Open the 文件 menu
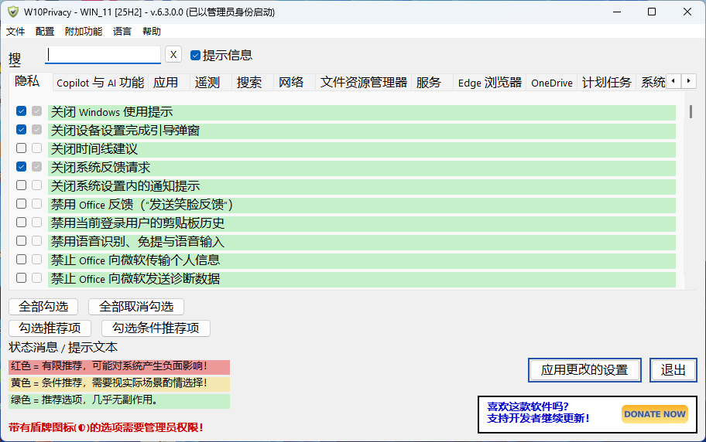This screenshot has height=442, width=706. (x=15, y=32)
